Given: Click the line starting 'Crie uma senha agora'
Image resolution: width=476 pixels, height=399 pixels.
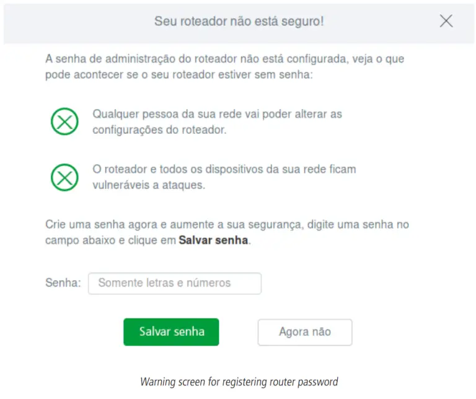Looking at the screenshot, I should click(227, 225).
